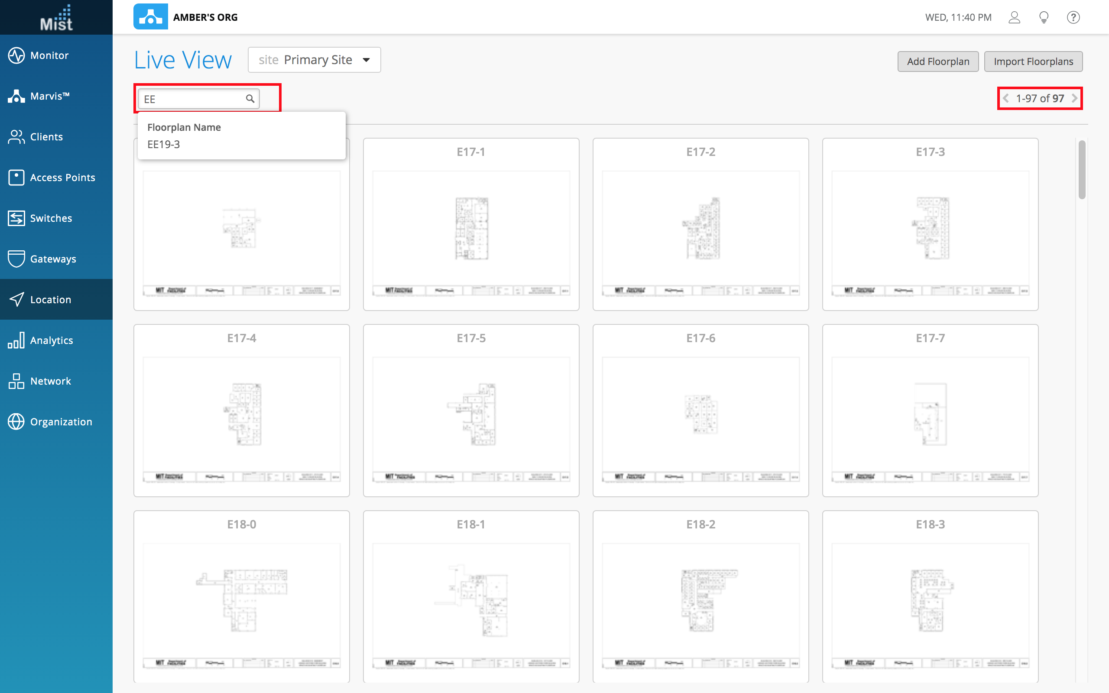The width and height of the screenshot is (1109, 693).
Task: Click the search magnifier icon
Action: tap(250, 99)
